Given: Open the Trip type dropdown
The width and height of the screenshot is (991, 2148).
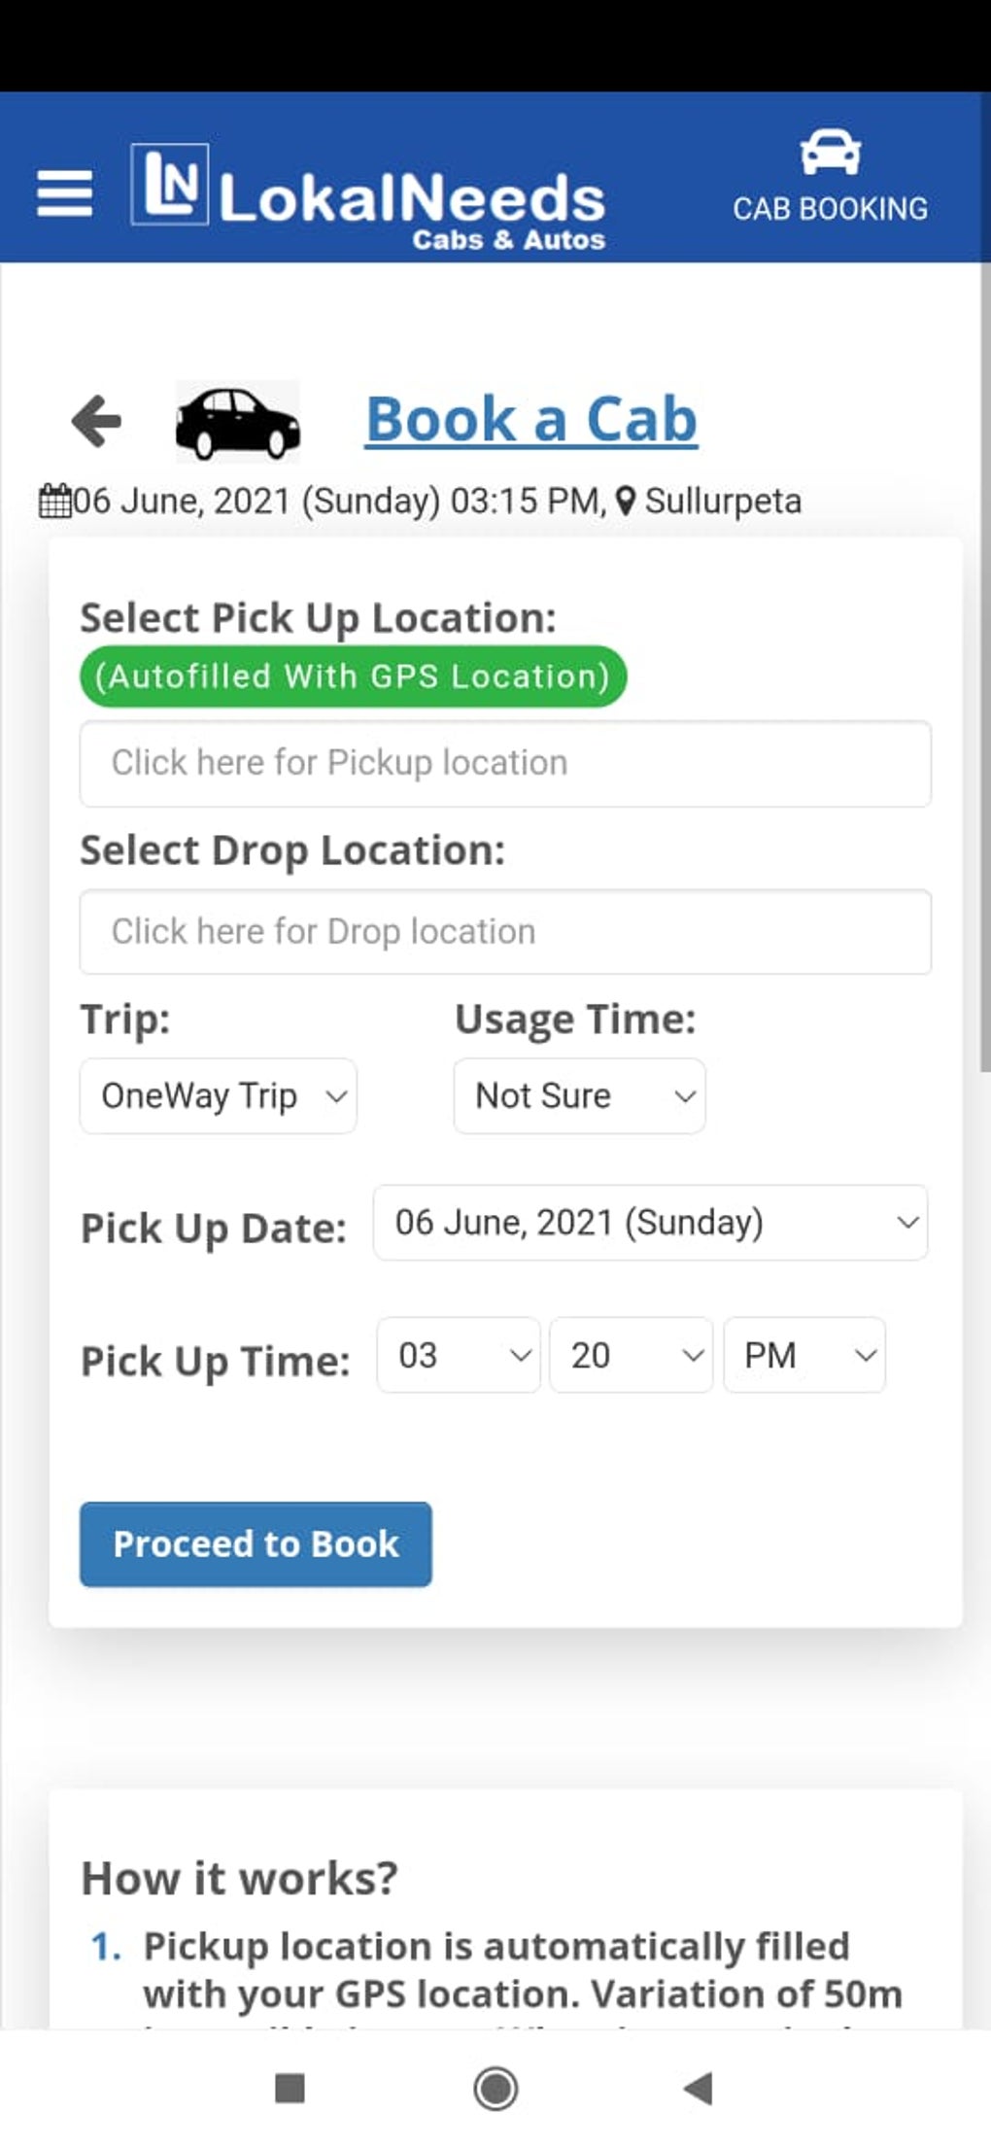Looking at the screenshot, I should (219, 1096).
